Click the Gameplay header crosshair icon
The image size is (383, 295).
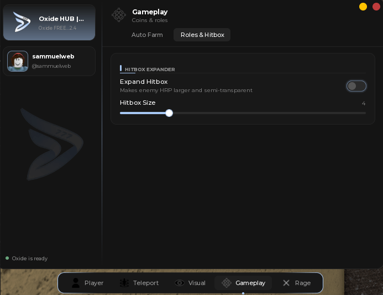tap(119, 15)
